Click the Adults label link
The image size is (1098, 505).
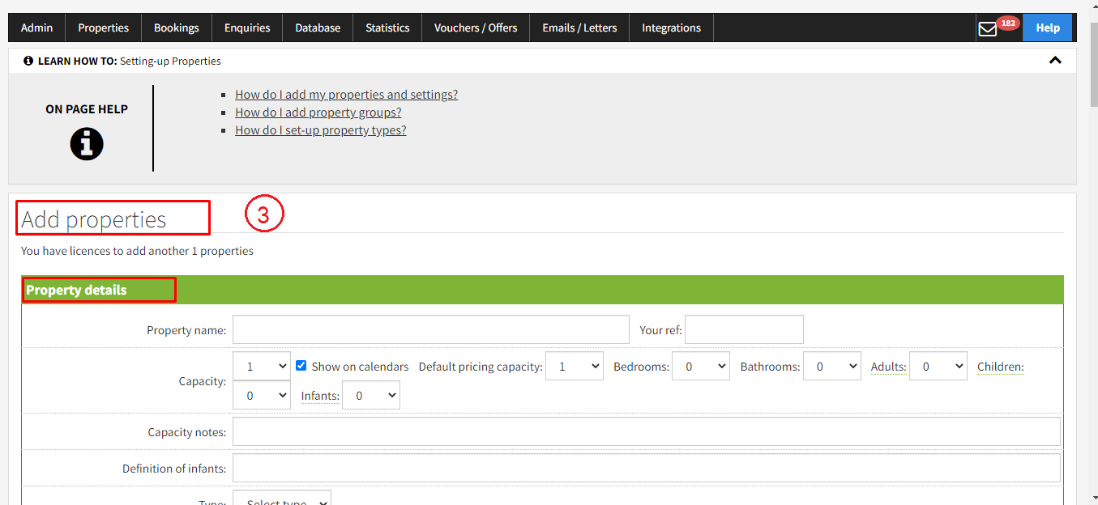(888, 367)
